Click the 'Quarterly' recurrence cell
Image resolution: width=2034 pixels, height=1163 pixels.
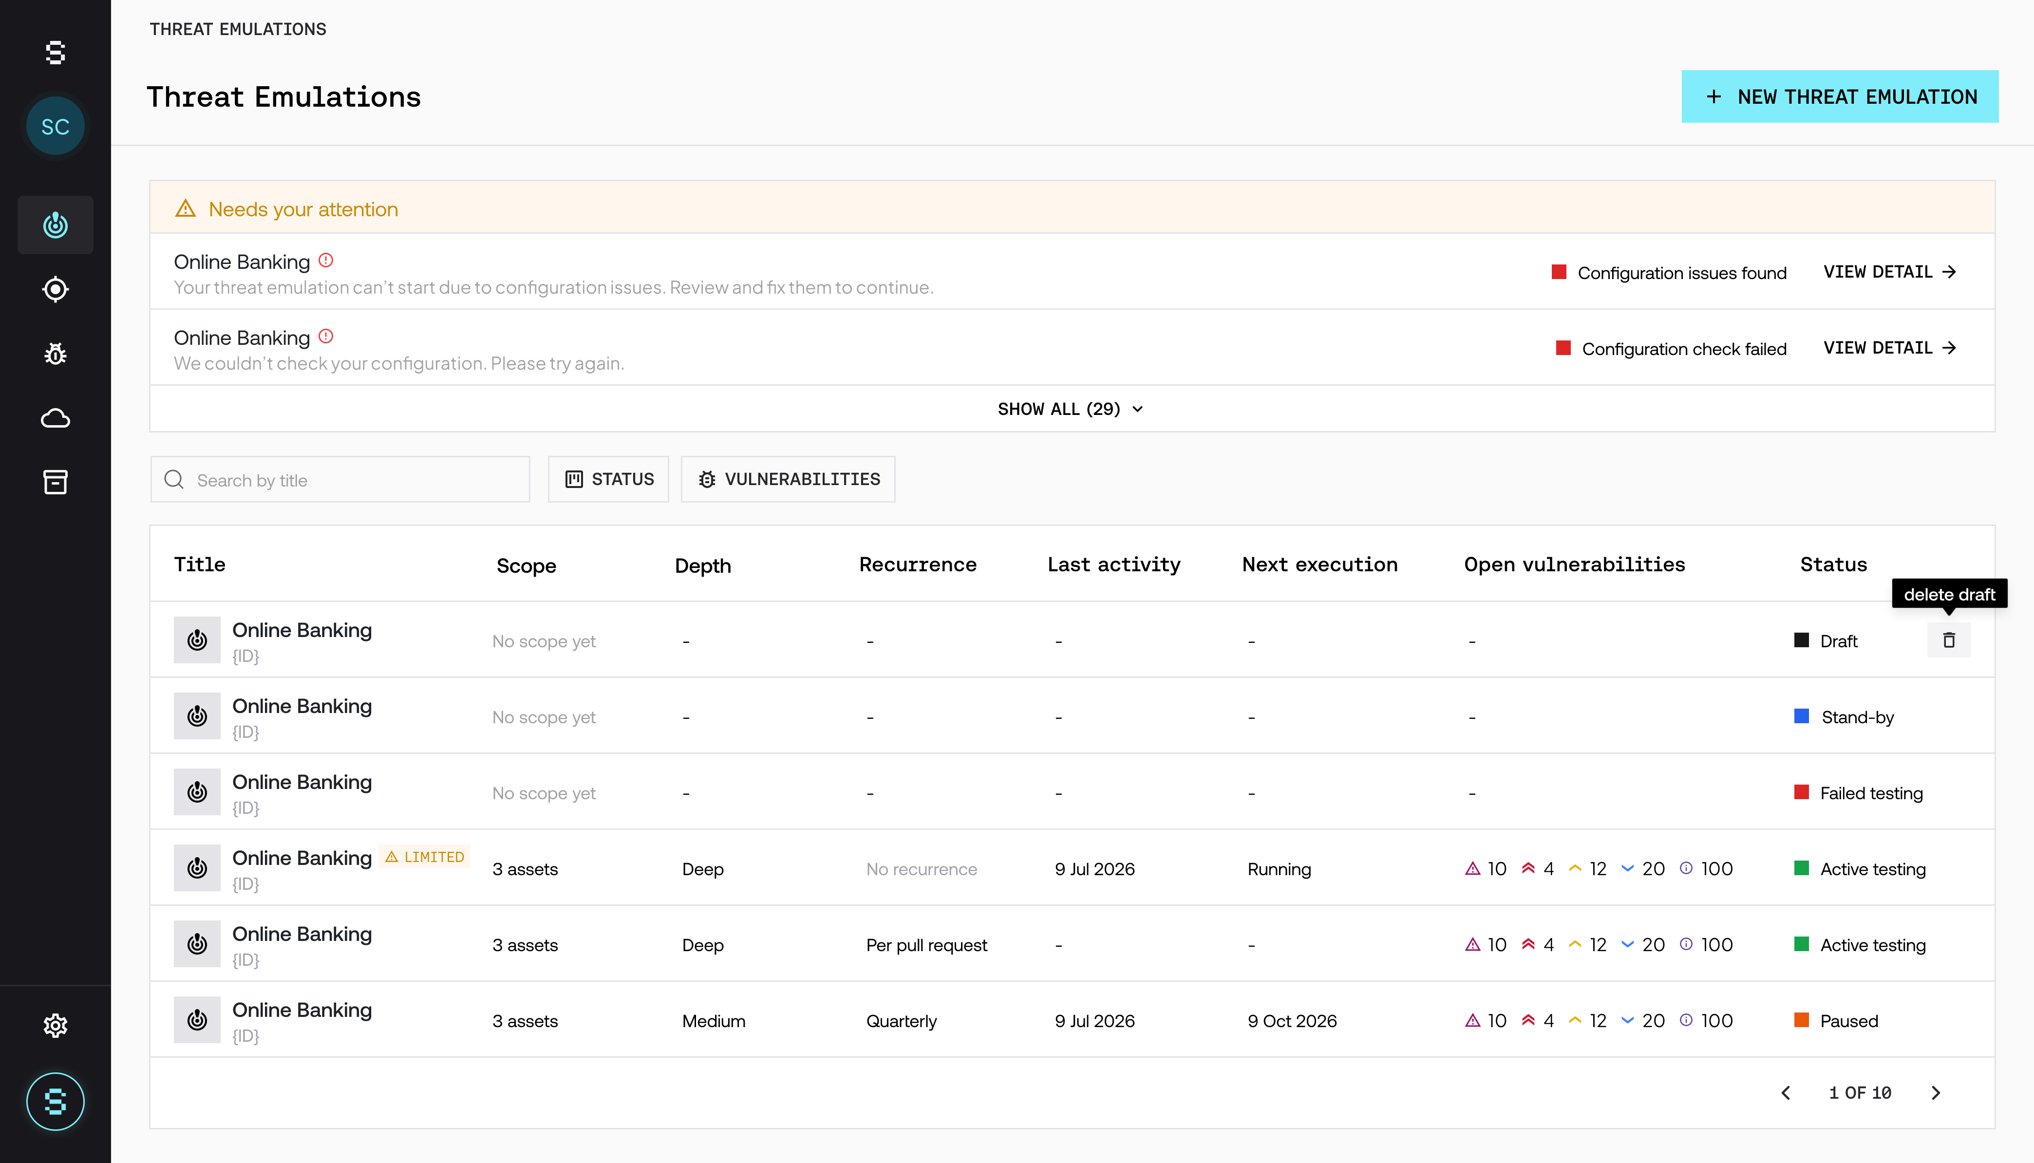click(901, 1021)
